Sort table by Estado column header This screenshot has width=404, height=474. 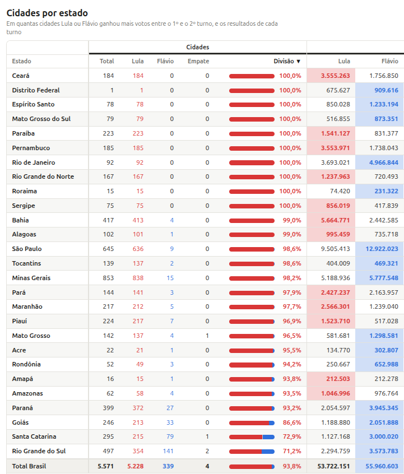(21, 61)
